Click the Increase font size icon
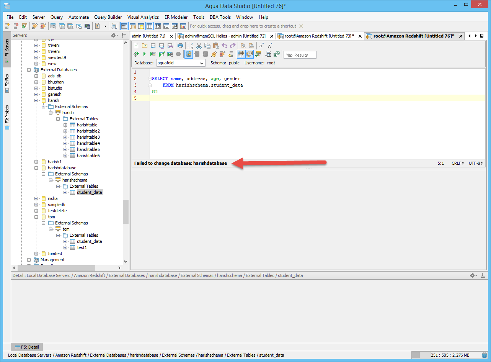 [x=270, y=46]
